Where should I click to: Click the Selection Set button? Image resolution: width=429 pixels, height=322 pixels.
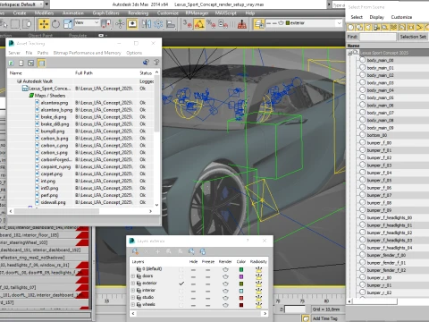(x=413, y=37)
